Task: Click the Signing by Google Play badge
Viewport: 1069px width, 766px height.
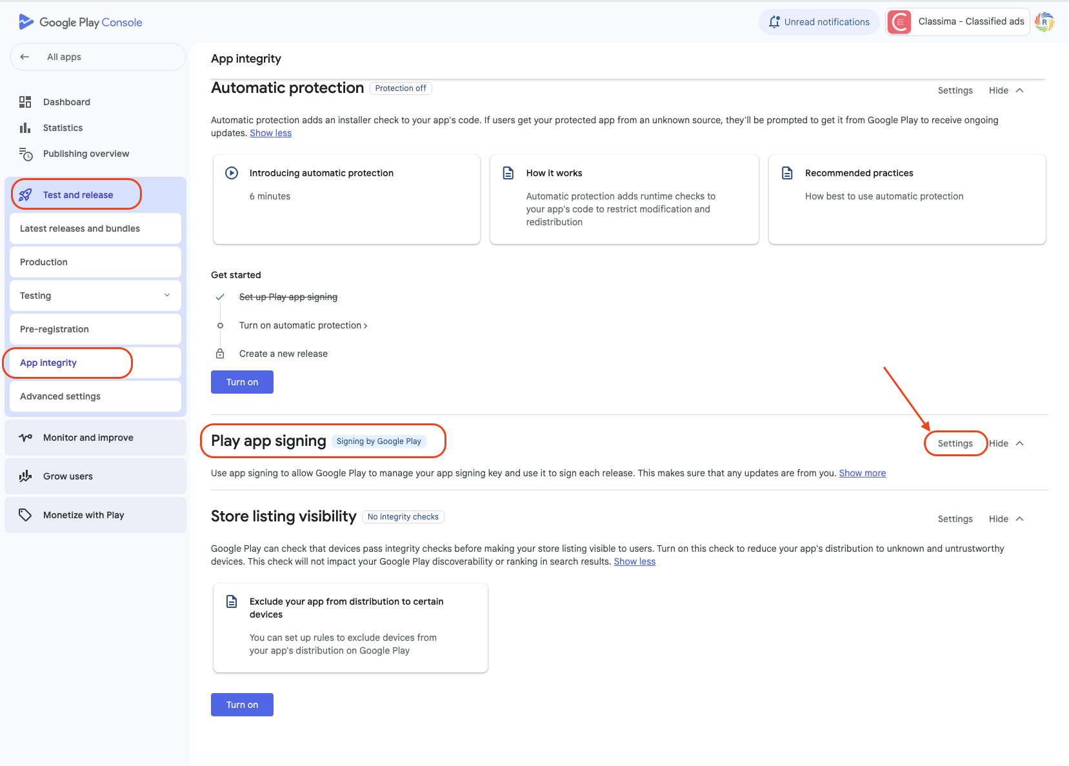Action: pyautogui.click(x=379, y=441)
